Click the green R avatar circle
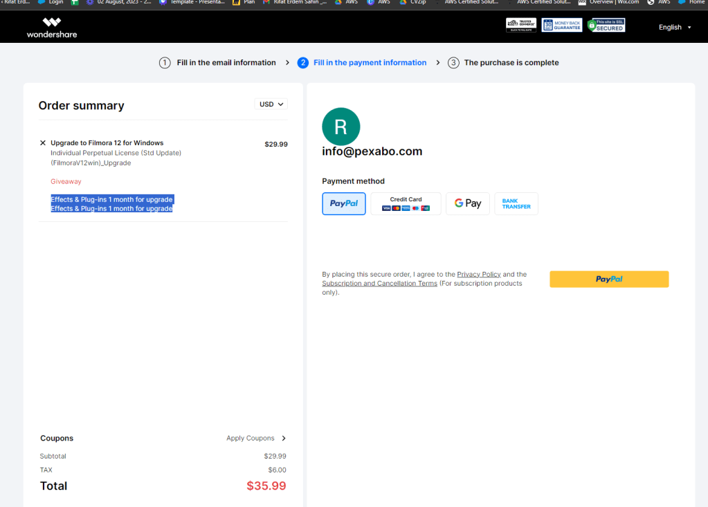708x507 pixels. pyautogui.click(x=341, y=127)
